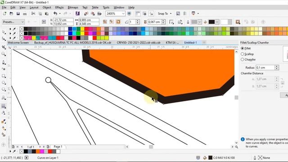288x162 pixels.
Task: Click the Y position field 13,652 cm
Action: click(x=63, y=24)
